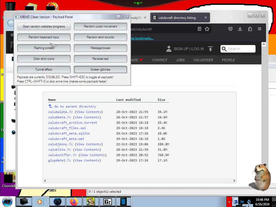This screenshot has height=207, width=276.
Task: Download calubbeta.7z file
Action: [x=60, y=117]
